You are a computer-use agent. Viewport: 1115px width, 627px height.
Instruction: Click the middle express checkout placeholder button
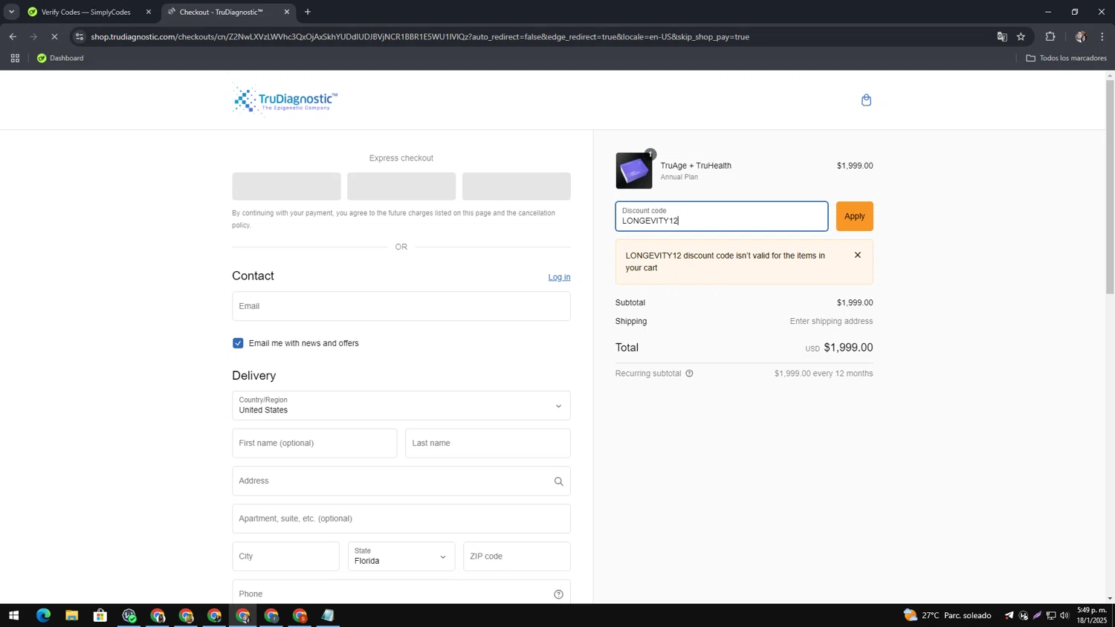click(x=401, y=186)
